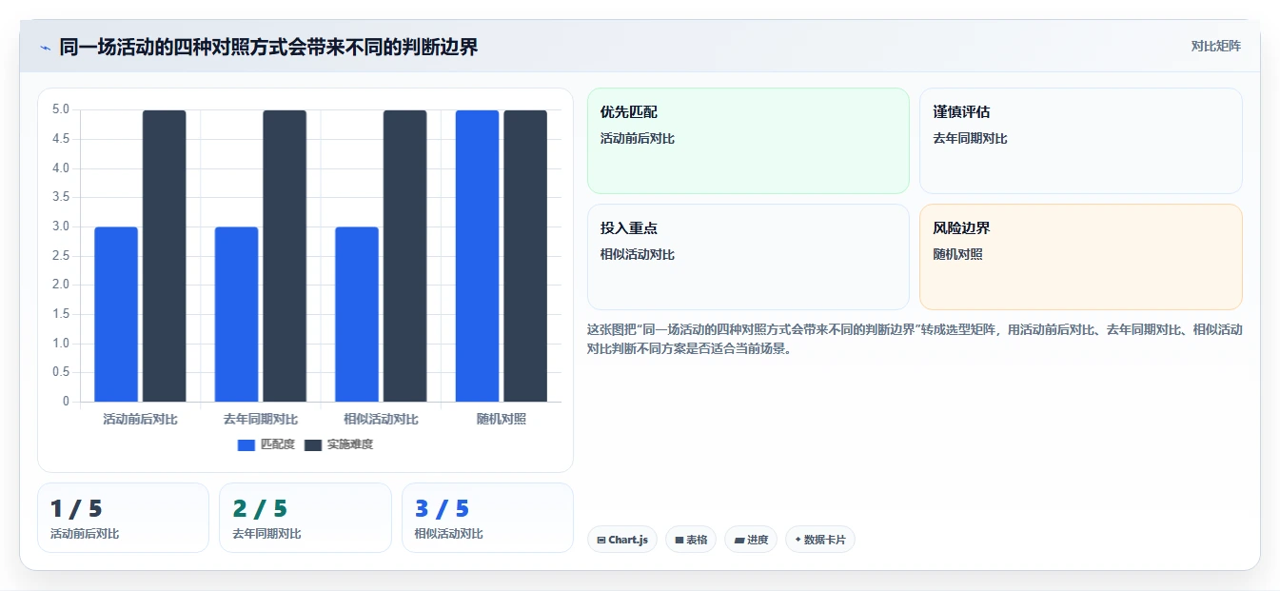Image resolution: width=1280 pixels, height=591 pixels.
Task: Click the 表格 tag chip
Action: coord(691,540)
